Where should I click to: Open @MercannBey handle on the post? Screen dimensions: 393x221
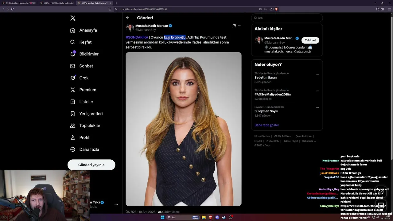point(146,30)
